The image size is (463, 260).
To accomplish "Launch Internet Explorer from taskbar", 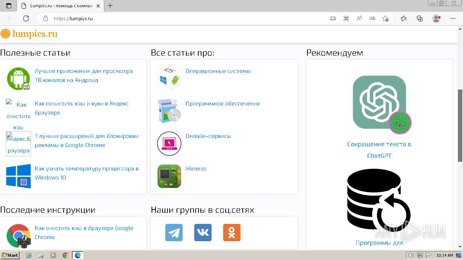I will pos(29,255).
